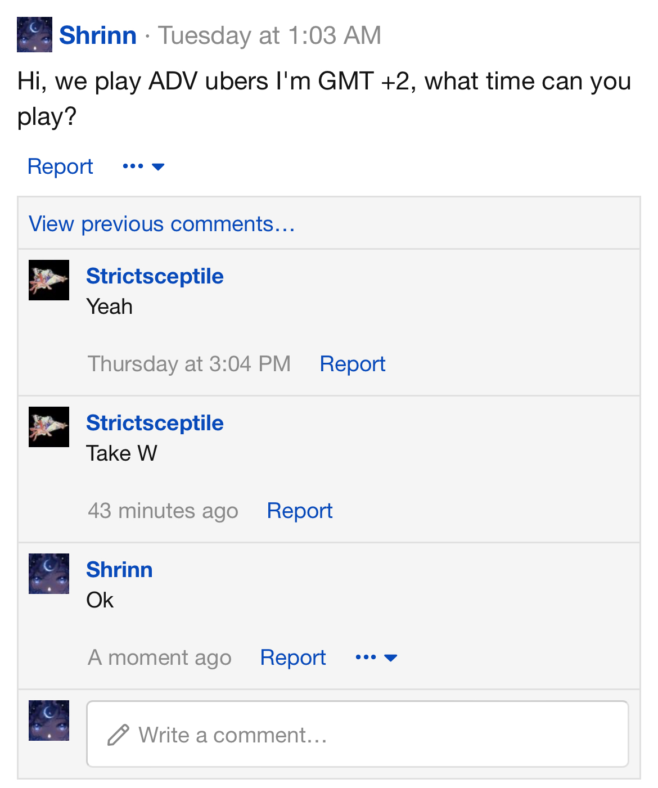
Task: Click Strictsceptile's avatar beside the 'Take W' comment
Action: pyautogui.click(x=49, y=427)
